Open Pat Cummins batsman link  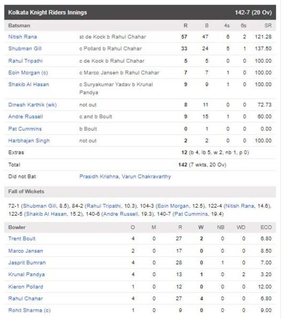tap(25, 129)
